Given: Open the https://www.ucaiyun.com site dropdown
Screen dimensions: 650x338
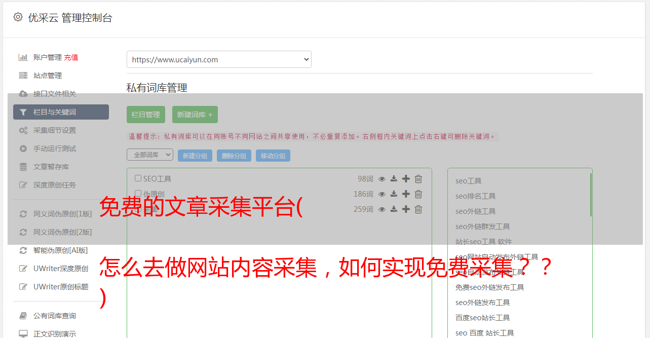Looking at the screenshot, I should point(219,59).
